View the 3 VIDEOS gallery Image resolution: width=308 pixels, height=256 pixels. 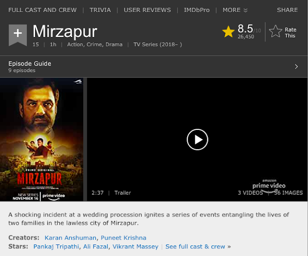(x=250, y=193)
